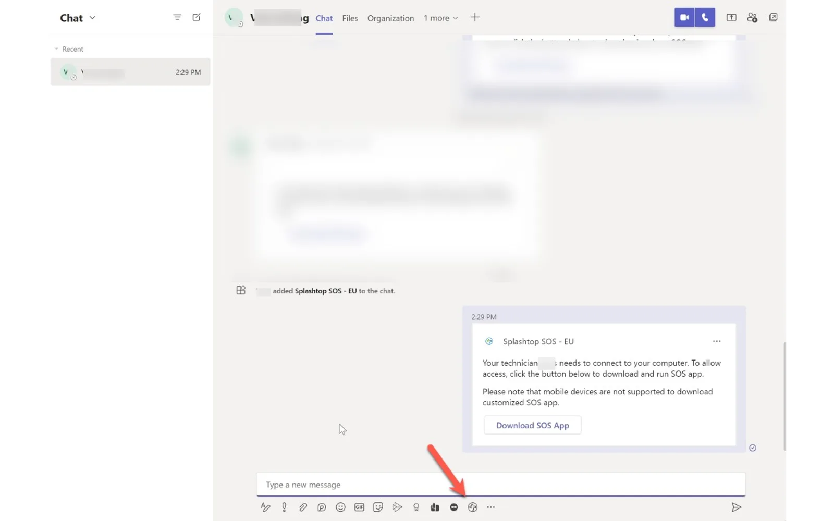This screenshot has width=834, height=521.
Task: Open the Praise badge icon
Action: point(416,507)
